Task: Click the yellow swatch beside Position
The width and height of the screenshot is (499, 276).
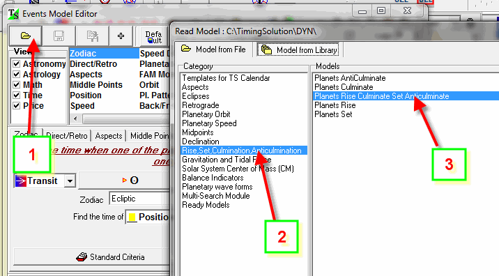Action: coord(132,217)
